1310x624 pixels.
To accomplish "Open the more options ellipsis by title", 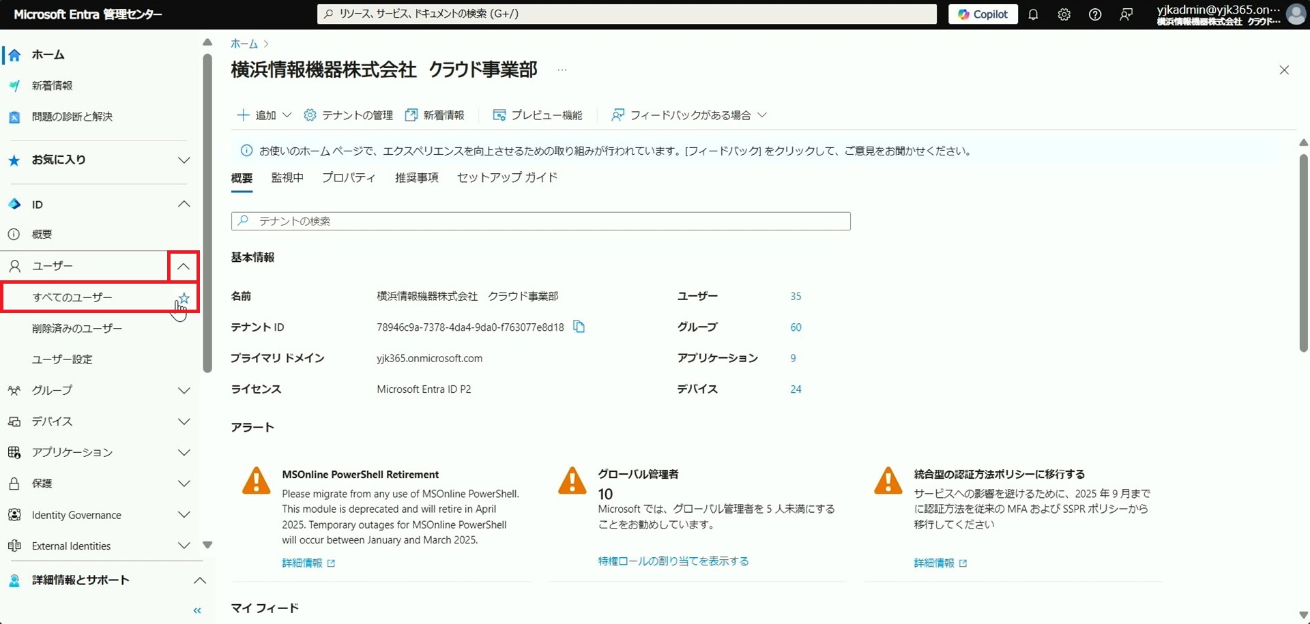I will click(562, 70).
